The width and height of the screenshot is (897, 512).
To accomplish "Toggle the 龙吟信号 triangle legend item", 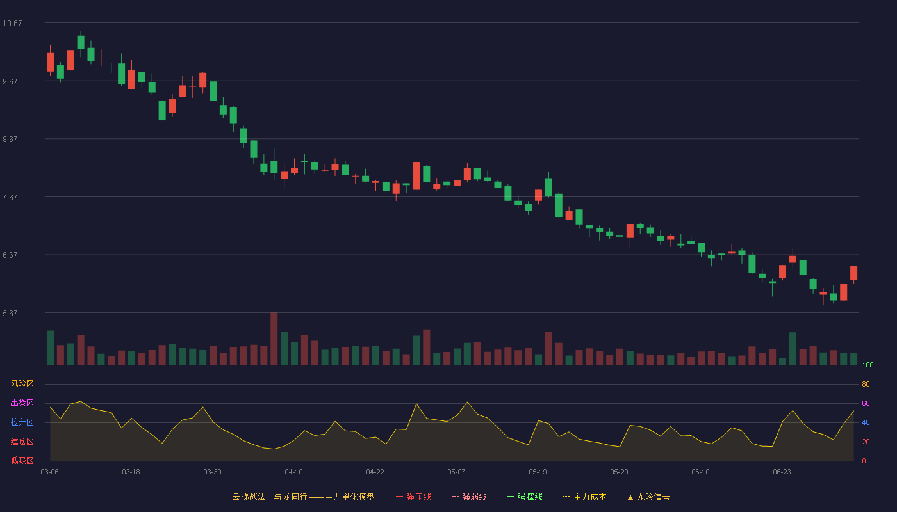I will coord(648,497).
